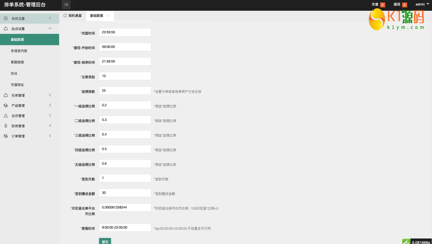432x244 pixels.
Task: Click the 产品管理 cube icon
Action: [6, 105]
